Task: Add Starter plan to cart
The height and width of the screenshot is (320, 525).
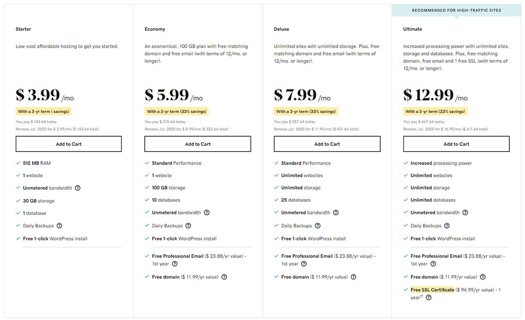Action: click(x=69, y=144)
